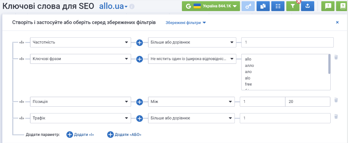Delete the Позиція filter row

pyautogui.click(x=336, y=100)
